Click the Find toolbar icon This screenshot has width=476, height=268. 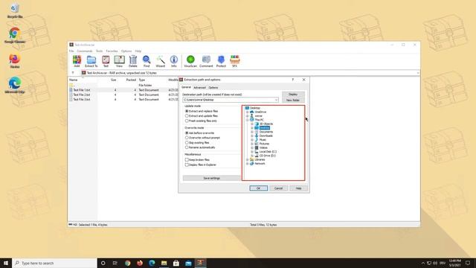(147, 61)
